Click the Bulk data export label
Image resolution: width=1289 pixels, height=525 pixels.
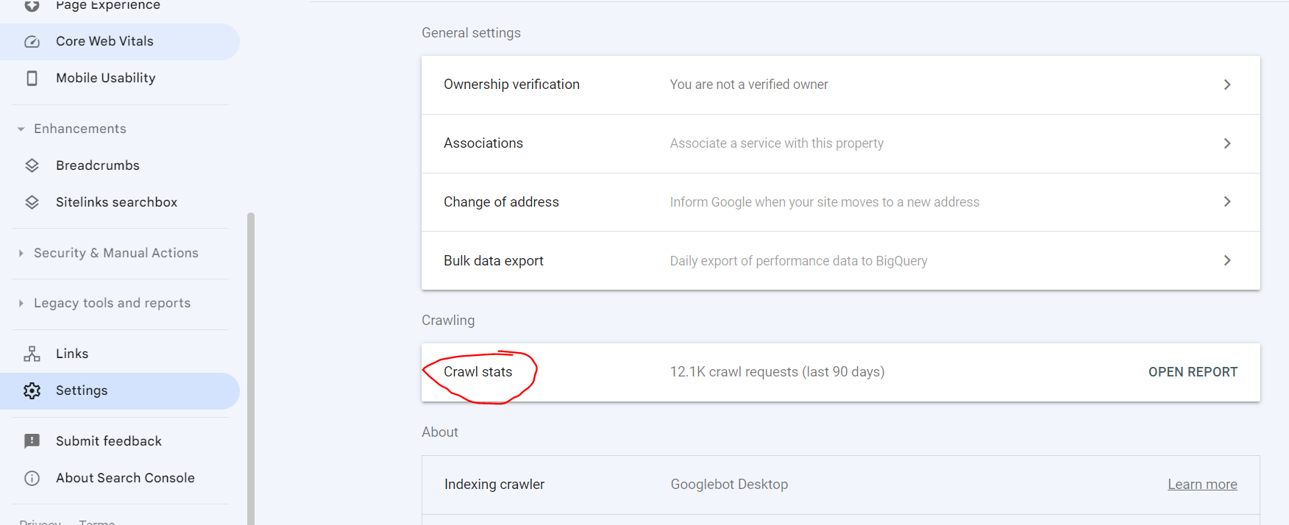(494, 261)
